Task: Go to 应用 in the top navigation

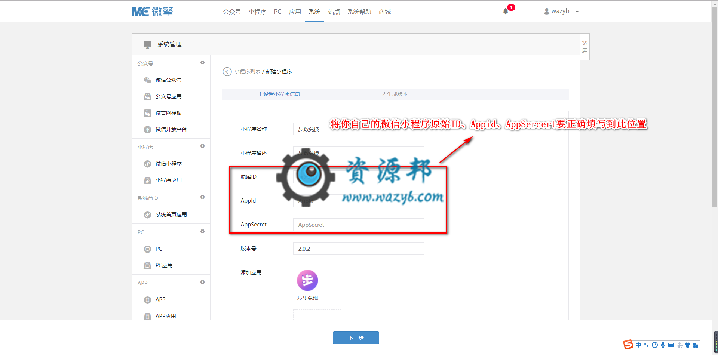Action: tap(295, 12)
